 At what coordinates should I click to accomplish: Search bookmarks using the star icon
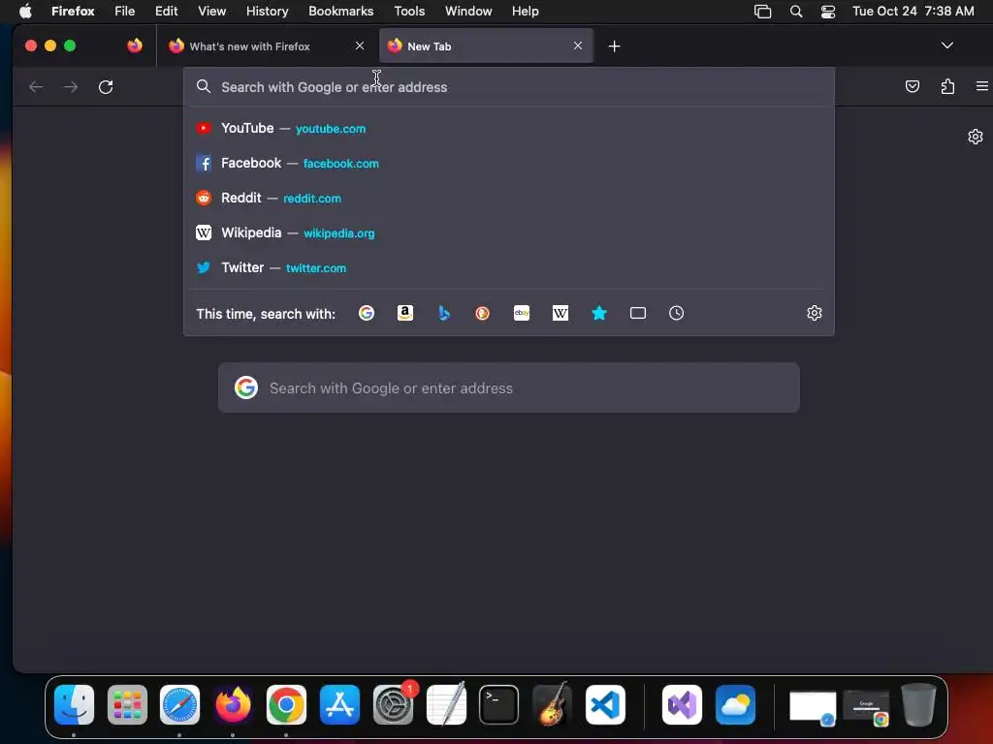click(x=599, y=313)
